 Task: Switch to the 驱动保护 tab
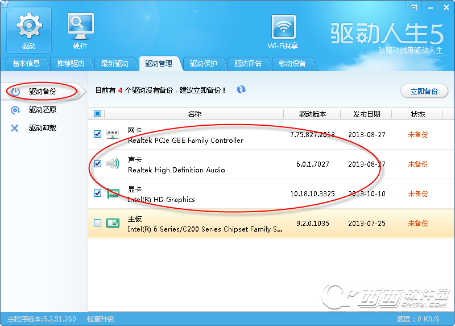click(x=204, y=64)
